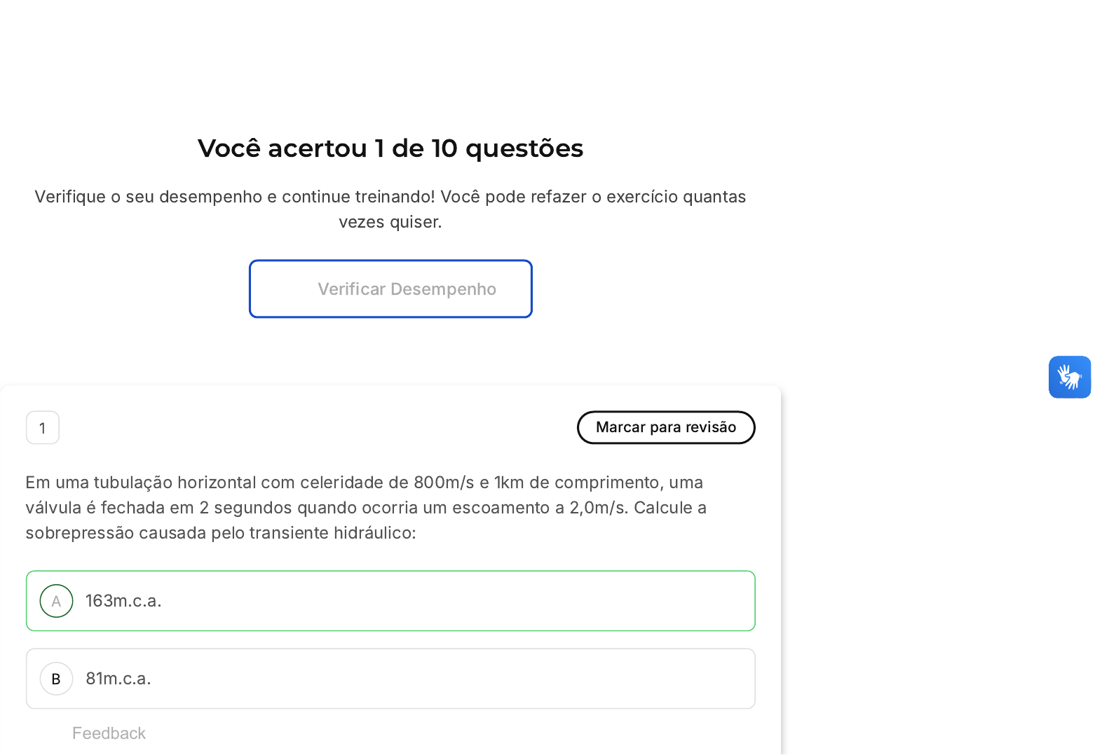Click the '800m/s' value in the question
Screen dimensions: 1102x755
click(444, 483)
